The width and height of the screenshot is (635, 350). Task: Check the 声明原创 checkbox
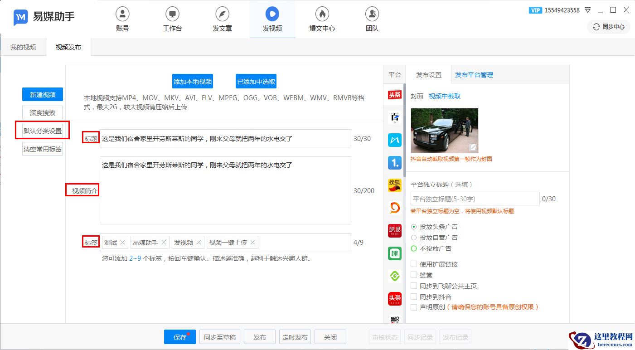tap(414, 307)
